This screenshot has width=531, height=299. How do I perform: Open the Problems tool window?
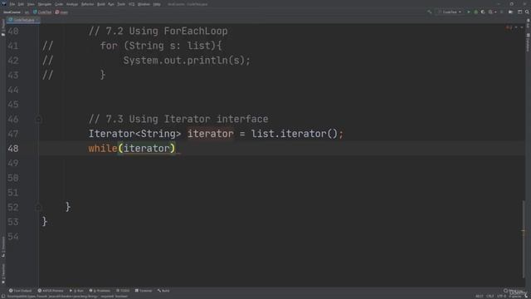click(100, 291)
